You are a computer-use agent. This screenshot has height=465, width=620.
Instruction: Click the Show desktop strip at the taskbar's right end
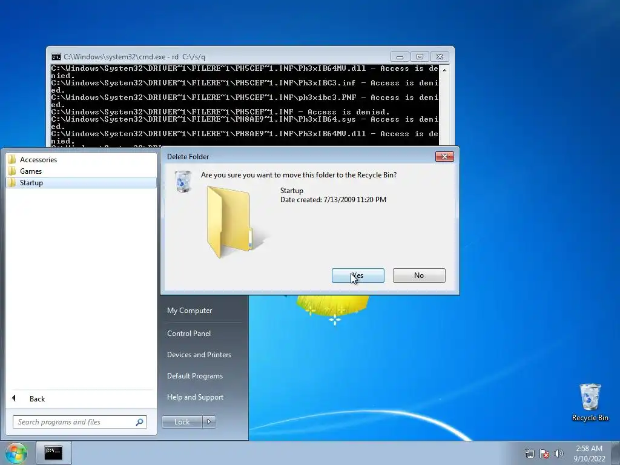616,453
